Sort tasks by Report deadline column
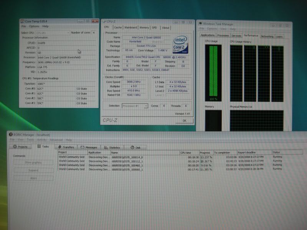The width and height of the screenshot is (307, 230). 254,152
